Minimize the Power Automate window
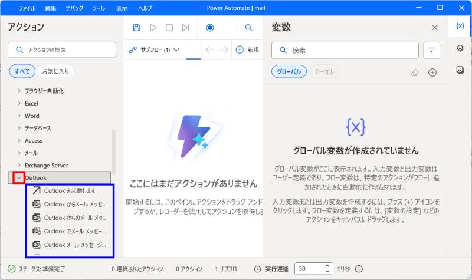The width and height of the screenshot is (472, 280). (x=419, y=8)
